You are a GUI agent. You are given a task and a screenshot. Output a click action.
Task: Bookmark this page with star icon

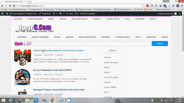click(143, 6)
